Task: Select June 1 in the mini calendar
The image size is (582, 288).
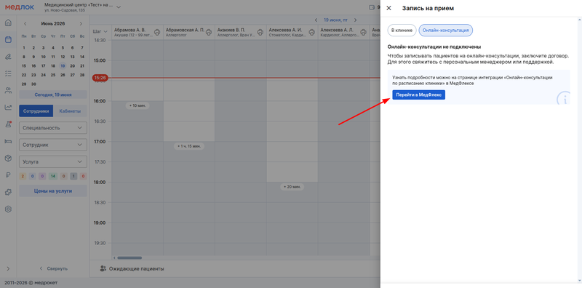Action: click(24, 47)
